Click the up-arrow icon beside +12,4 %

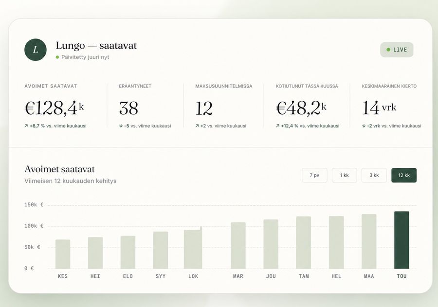(278, 126)
